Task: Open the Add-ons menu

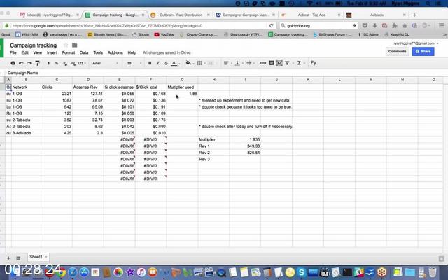Action: pyautogui.click(x=115, y=53)
